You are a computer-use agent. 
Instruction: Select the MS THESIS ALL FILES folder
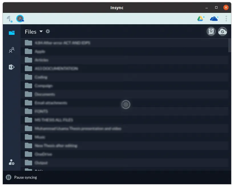click(124, 120)
